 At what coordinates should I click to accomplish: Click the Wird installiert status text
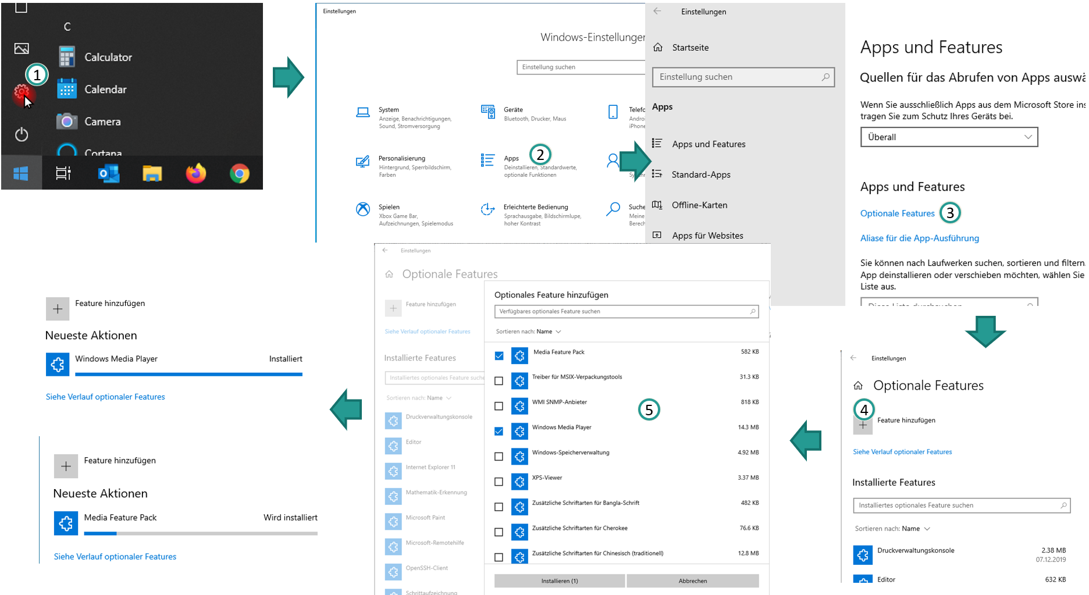[290, 518]
